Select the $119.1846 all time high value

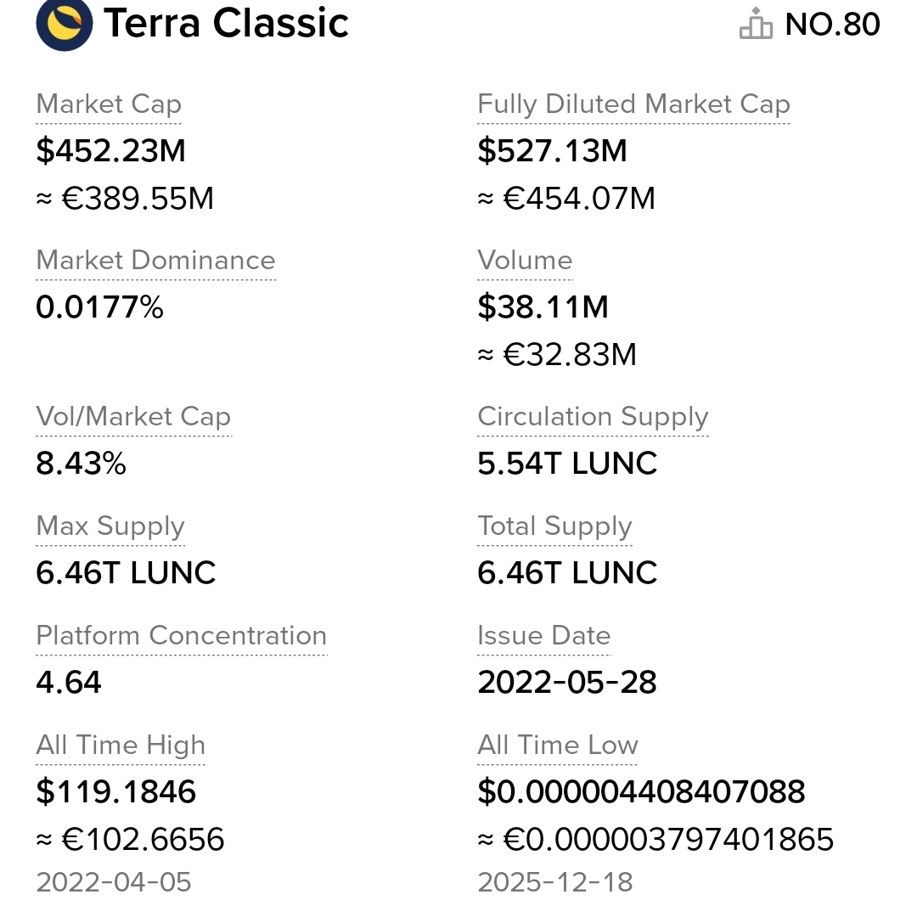[115, 792]
